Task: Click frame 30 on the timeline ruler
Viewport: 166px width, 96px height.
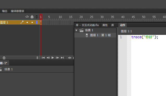Action: tap(102, 17)
